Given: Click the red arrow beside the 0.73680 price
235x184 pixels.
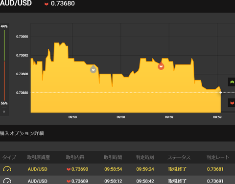Looking at the screenshot, I should (47, 4).
